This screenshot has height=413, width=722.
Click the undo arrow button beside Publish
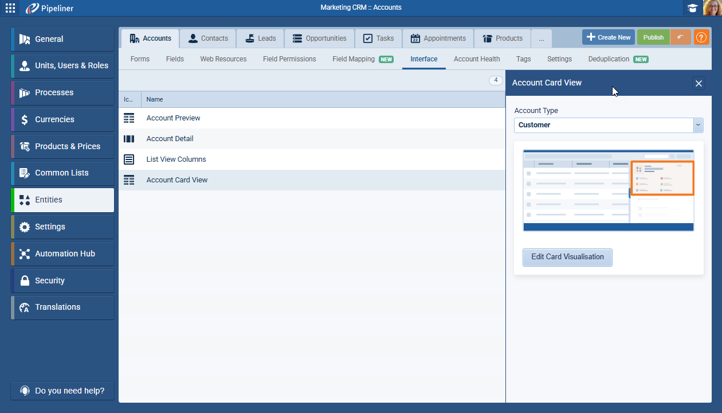pos(680,37)
